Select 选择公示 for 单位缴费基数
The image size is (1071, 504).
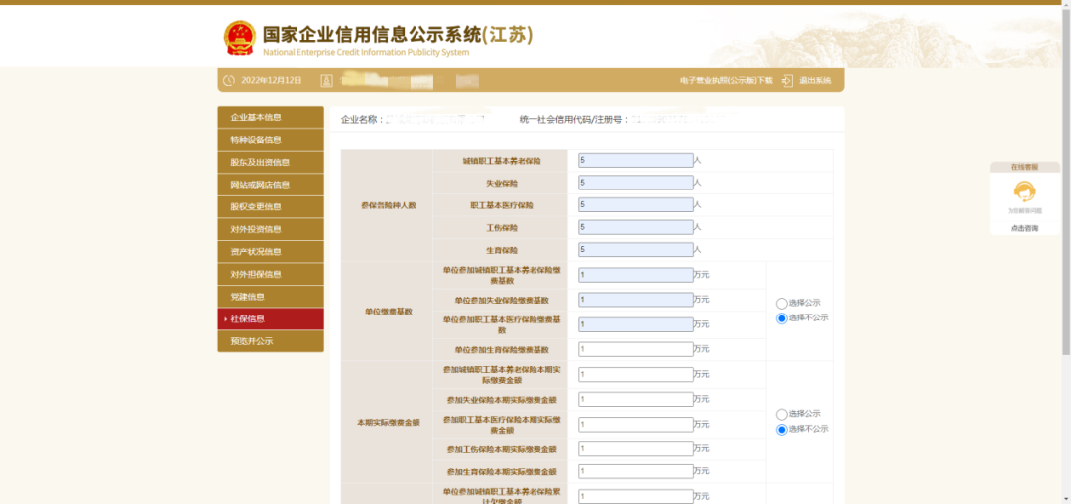tap(782, 303)
